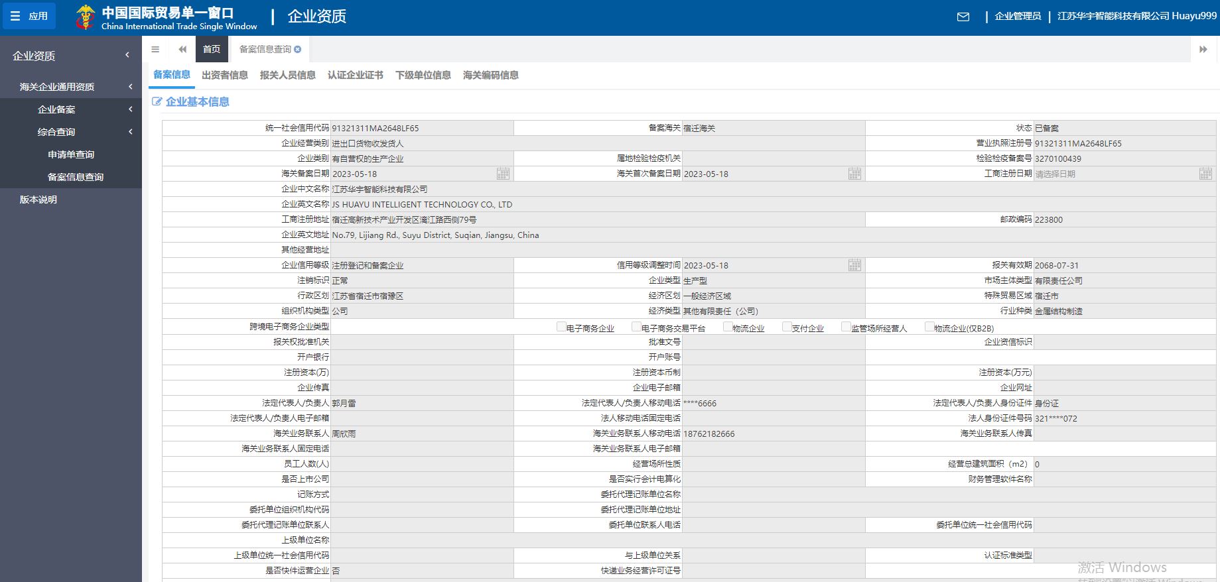
Task: Toggle sidebar with the three-line icon
Action: (x=155, y=49)
